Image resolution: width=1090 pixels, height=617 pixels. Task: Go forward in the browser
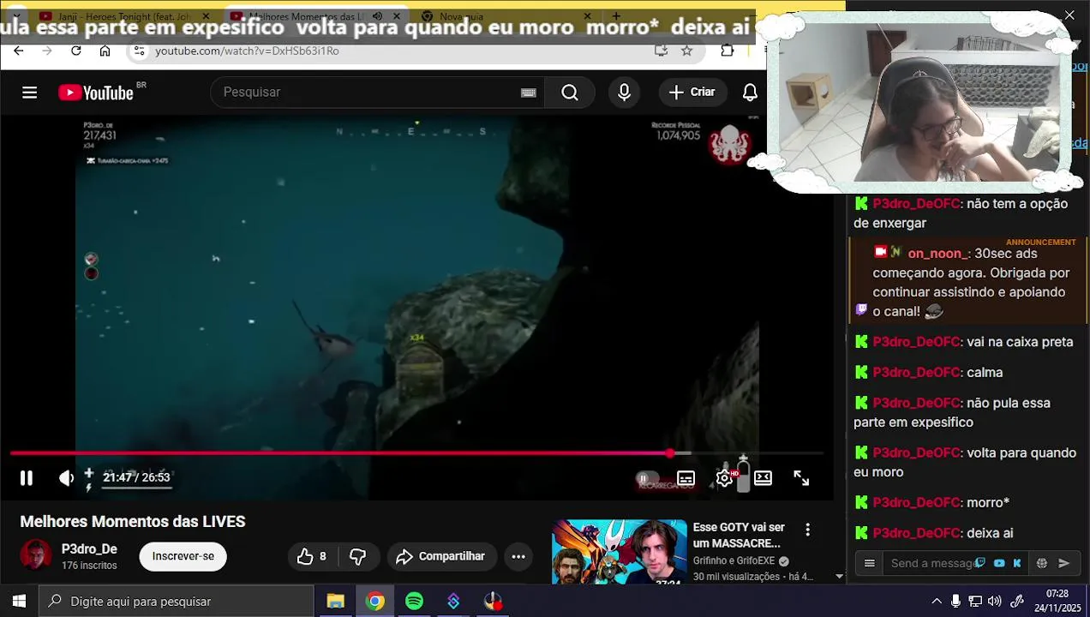click(x=47, y=51)
